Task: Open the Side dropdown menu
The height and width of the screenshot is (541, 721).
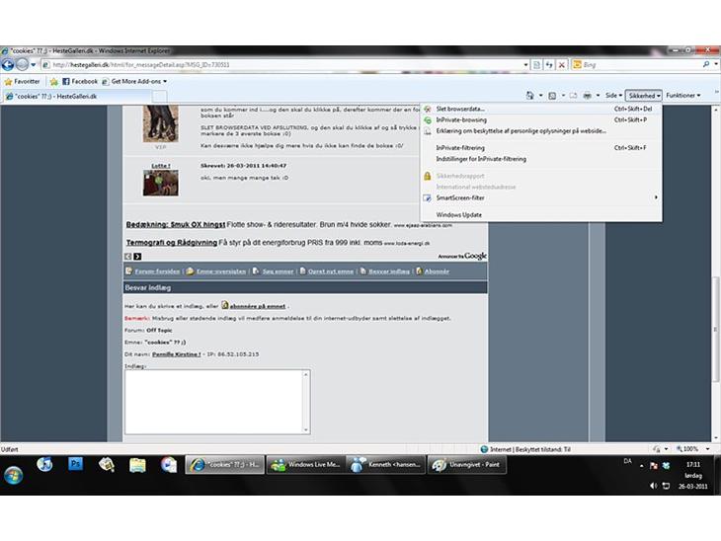Action: pos(613,96)
